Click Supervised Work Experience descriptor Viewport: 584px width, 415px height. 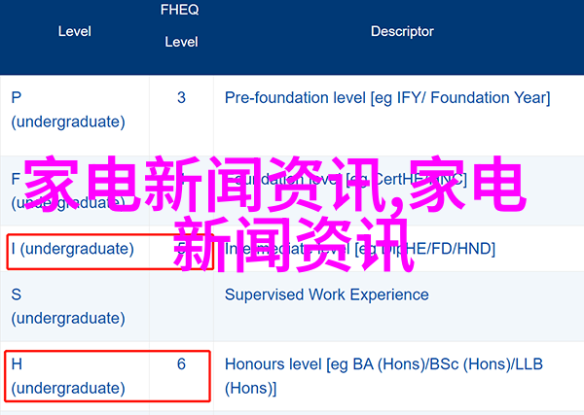(x=327, y=294)
